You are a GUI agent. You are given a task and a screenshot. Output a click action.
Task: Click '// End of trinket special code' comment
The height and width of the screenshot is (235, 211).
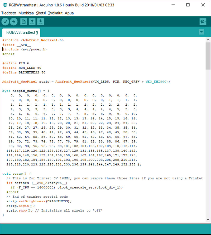[37, 197]
